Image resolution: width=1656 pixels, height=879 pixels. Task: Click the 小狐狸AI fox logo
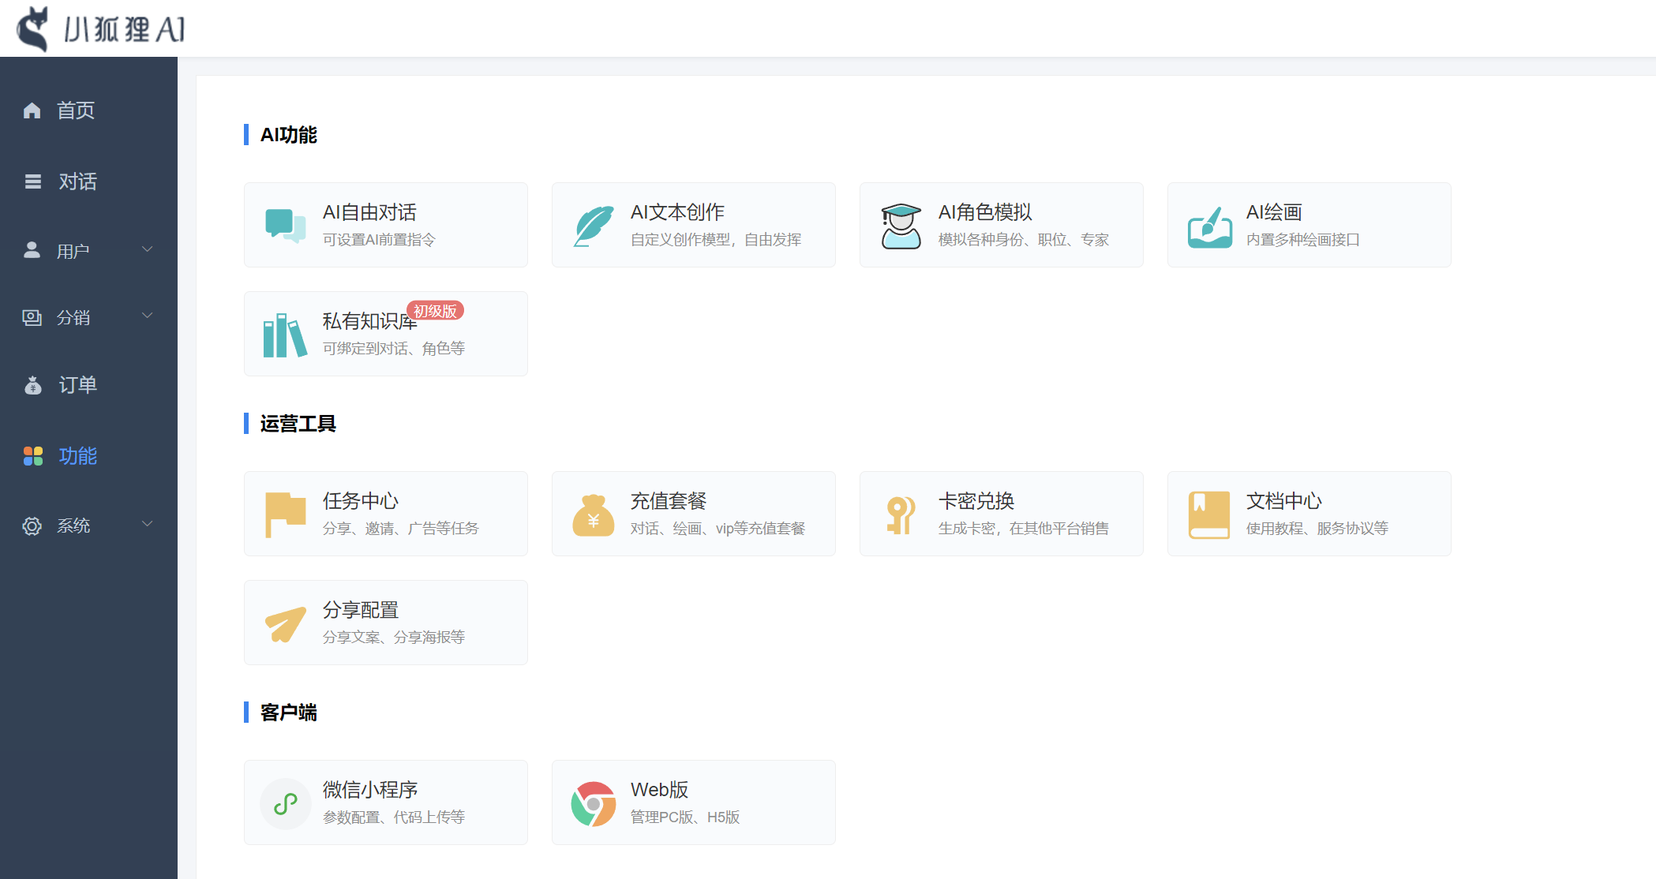pyautogui.click(x=32, y=28)
